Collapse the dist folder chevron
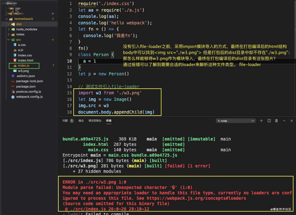This screenshot has width=296, height=215. [8, 24]
